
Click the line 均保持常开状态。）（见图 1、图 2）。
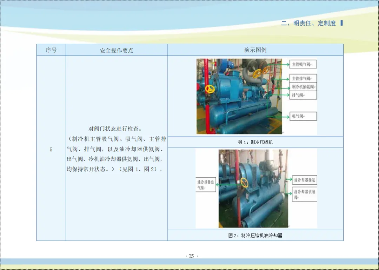click(x=115, y=169)
